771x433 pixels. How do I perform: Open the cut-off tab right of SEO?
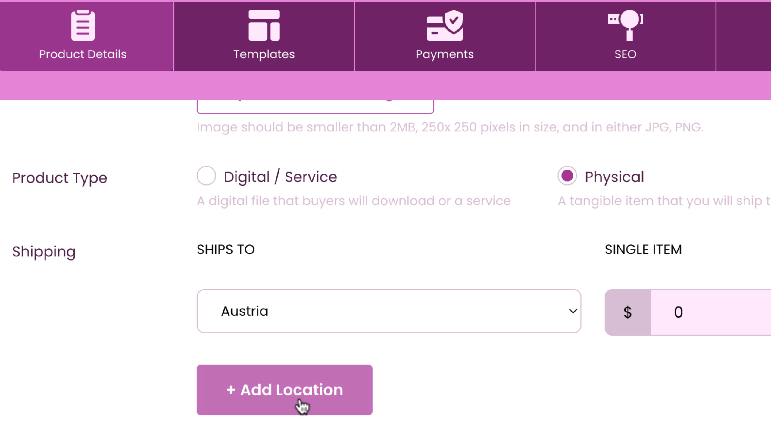coord(744,36)
